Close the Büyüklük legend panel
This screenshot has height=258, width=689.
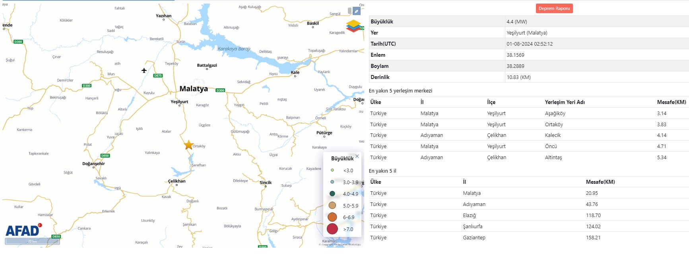357,156
